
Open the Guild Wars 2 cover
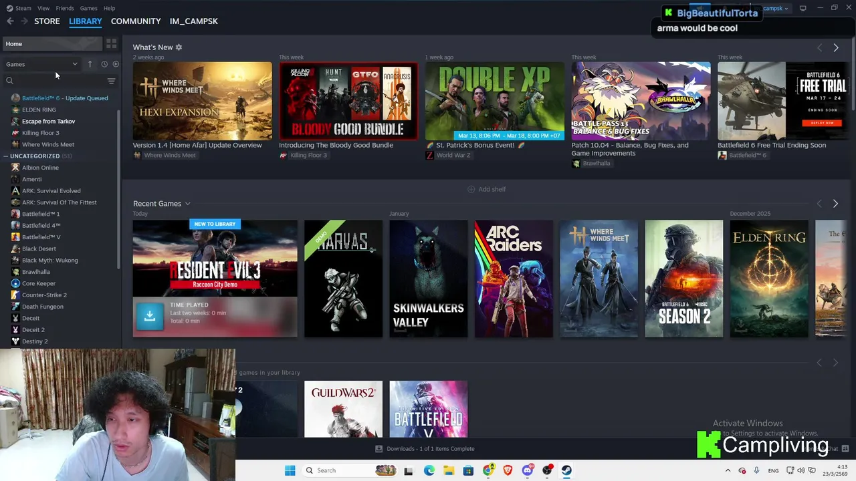click(343, 410)
